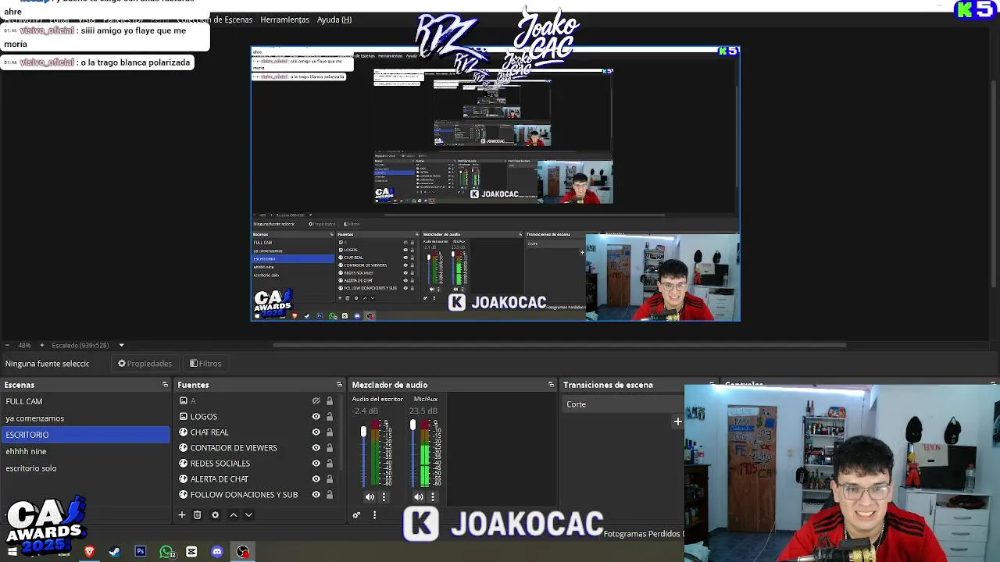
Task: Zoom out preview with minus button
Action: point(7,345)
